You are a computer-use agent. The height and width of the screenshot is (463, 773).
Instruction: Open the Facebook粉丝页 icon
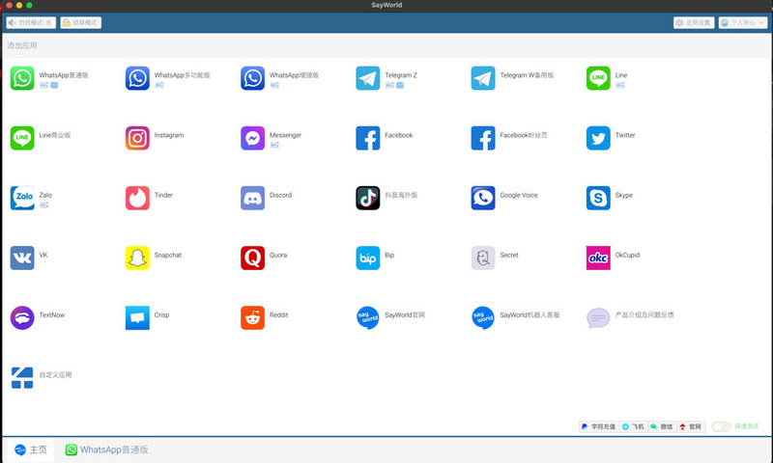[x=483, y=138]
